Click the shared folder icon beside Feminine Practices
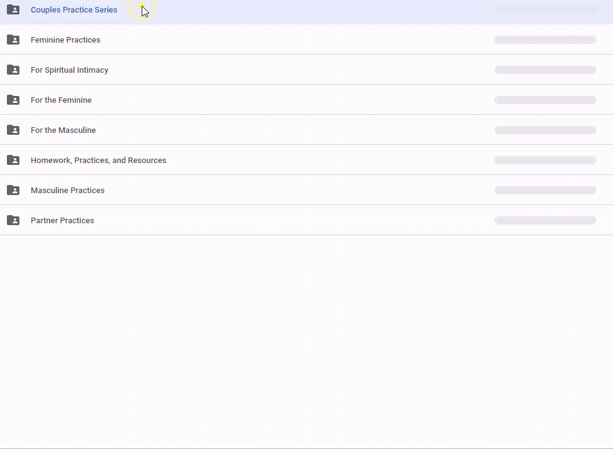613x449 pixels. (13, 40)
